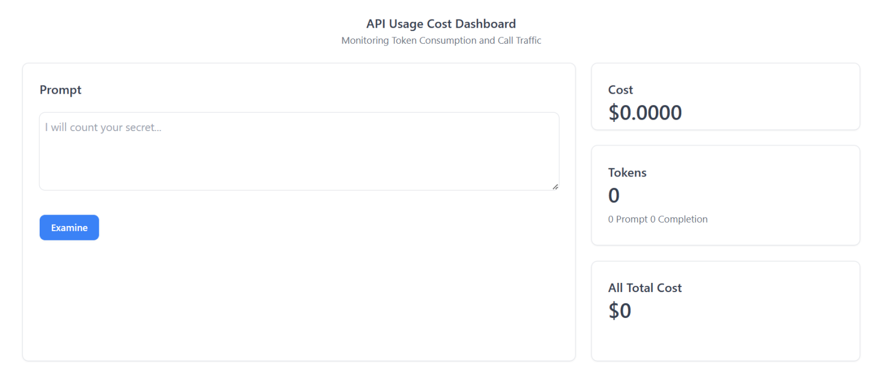883x387 pixels.
Task: Click the All Total Cost heading
Action: pos(645,288)
